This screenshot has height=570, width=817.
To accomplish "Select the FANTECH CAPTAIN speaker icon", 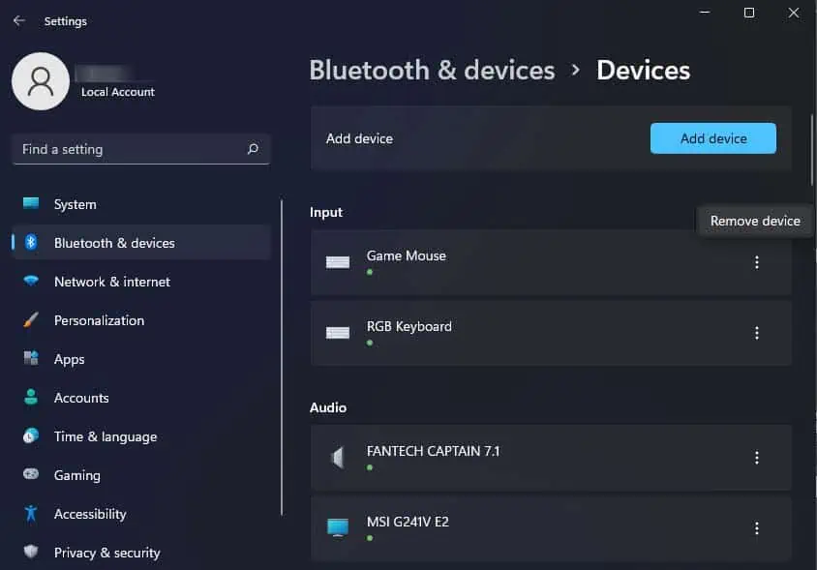I will click(x=337, y=456).
